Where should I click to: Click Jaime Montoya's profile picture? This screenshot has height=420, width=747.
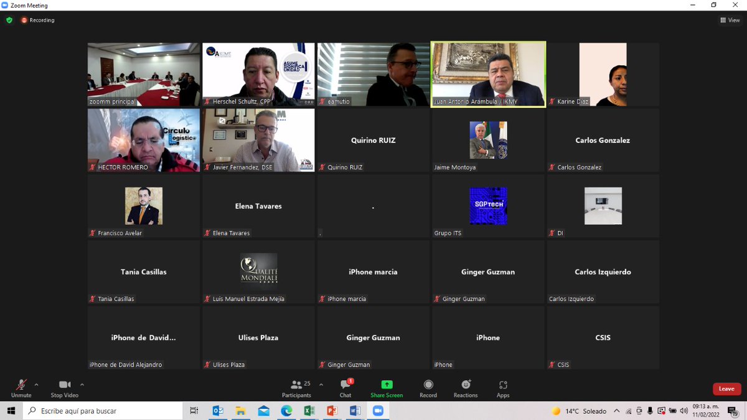coord(488,140)
